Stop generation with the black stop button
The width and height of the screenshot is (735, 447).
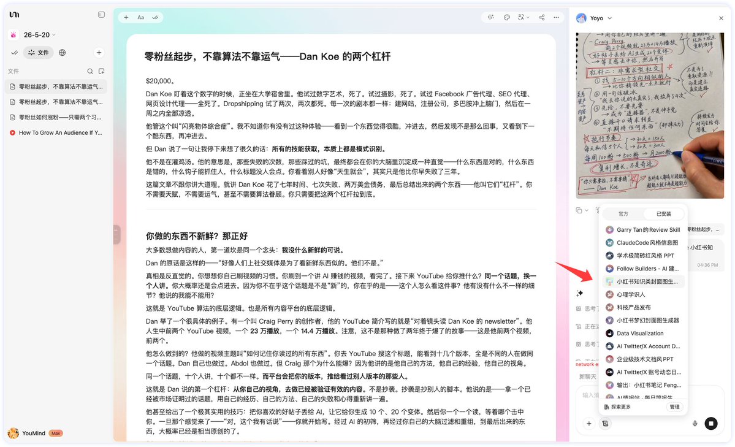click(711, 424)
